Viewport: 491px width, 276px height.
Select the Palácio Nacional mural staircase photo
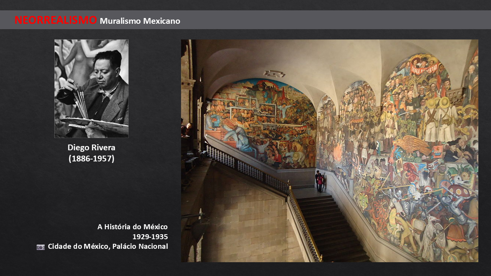click(330, 151)
